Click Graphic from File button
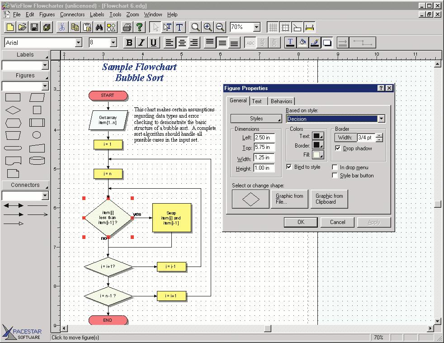 [x=289, y=199]
